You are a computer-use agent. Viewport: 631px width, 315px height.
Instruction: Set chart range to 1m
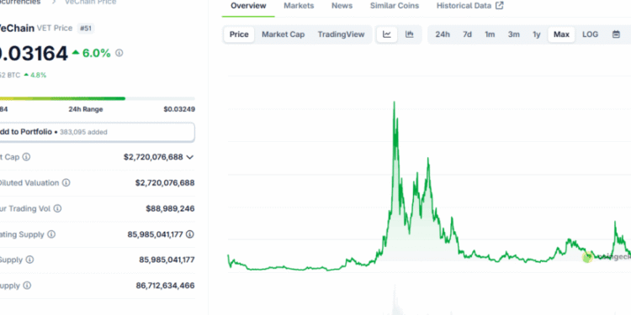(x=490, y=34)
